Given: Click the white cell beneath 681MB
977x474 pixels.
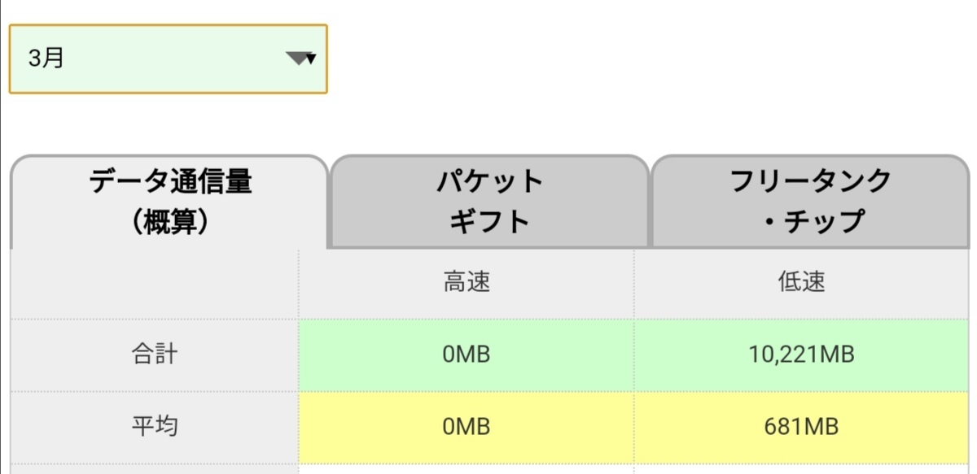Looking at the screenshot, I should (801, 469).
